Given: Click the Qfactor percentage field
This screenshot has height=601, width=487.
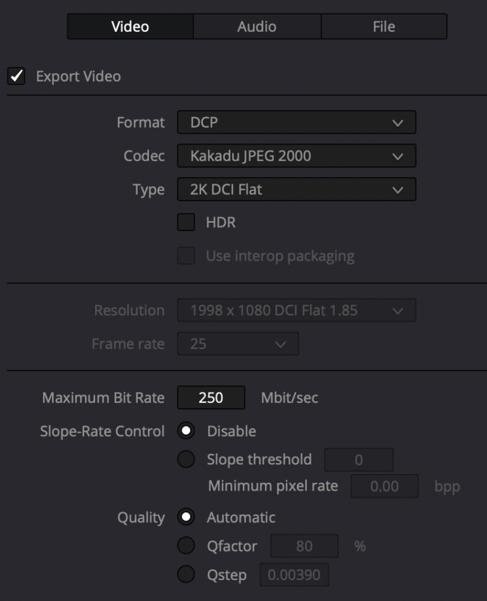Looking at the screenshot, I should click(302, 545).
